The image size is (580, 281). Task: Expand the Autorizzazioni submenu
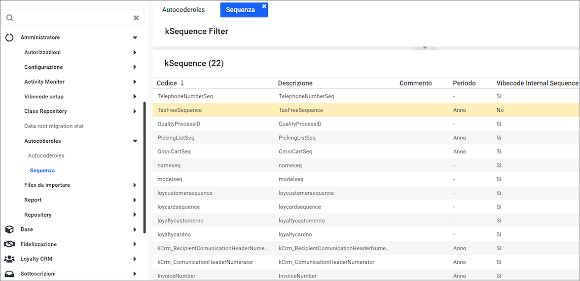pyautogui.click(x=135, y=52)
